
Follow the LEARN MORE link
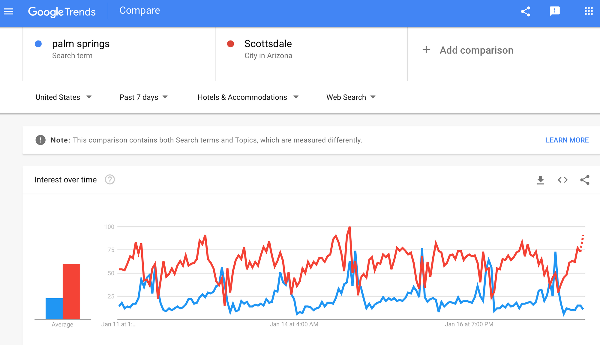[x=567, y=140]
